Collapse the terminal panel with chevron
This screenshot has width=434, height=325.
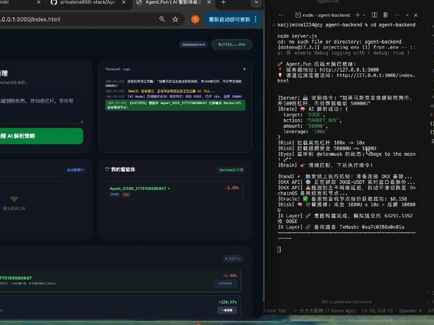click(407, 15)
